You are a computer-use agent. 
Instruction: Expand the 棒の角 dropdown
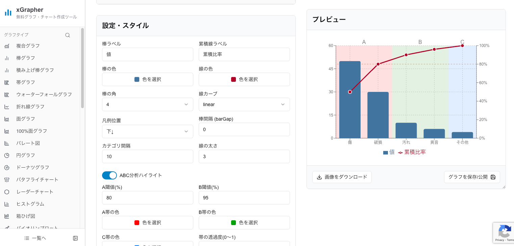(x=147, y=104)
